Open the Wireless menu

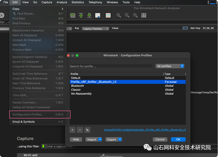coord(112,2)
